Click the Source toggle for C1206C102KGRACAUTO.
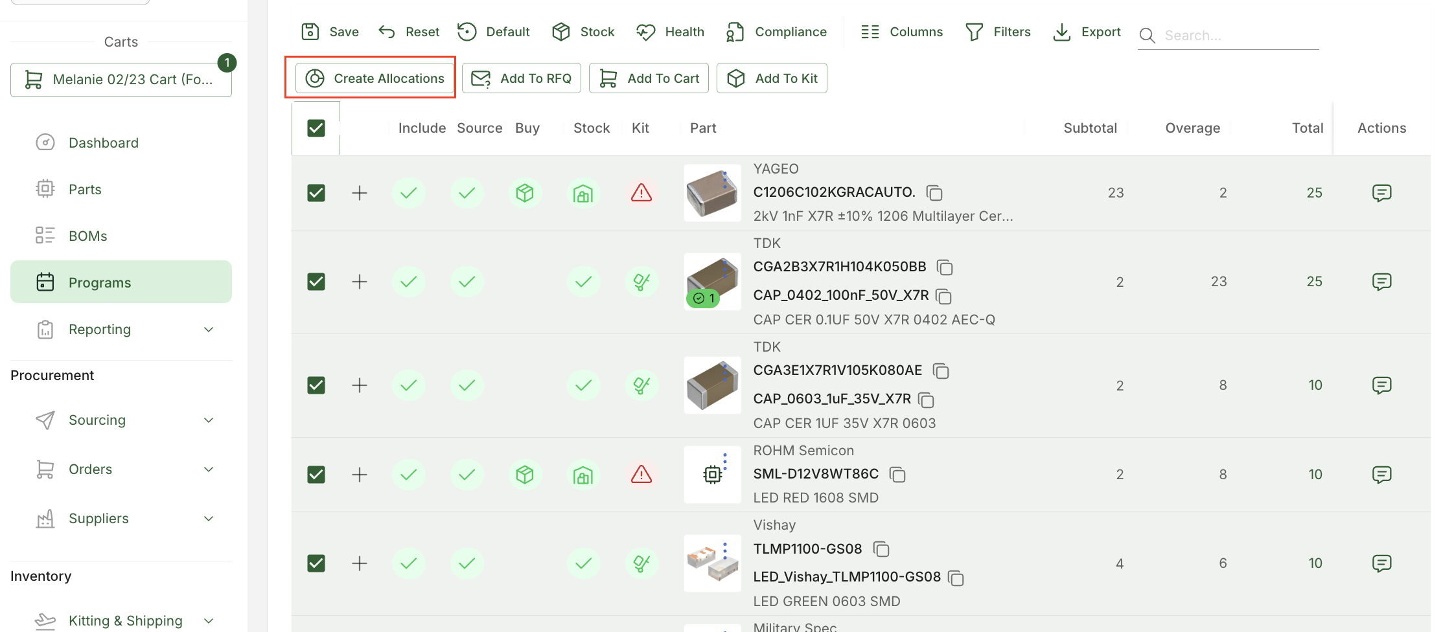The image size is (1454, 632). 467,193
